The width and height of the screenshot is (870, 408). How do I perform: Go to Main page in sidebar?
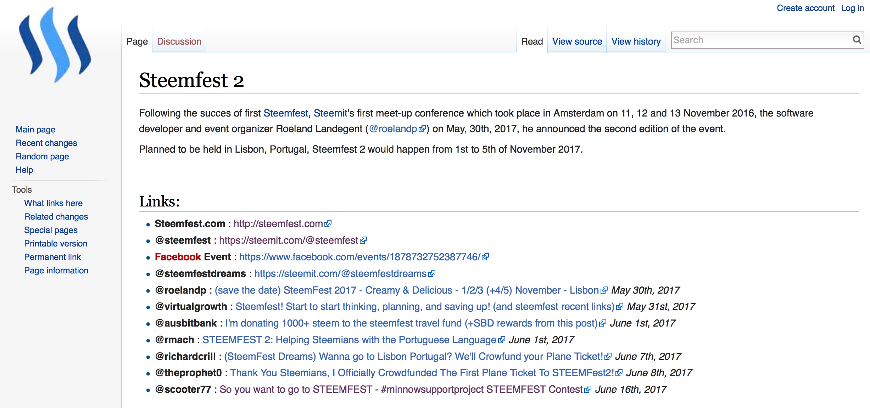(x=35, y=130)
